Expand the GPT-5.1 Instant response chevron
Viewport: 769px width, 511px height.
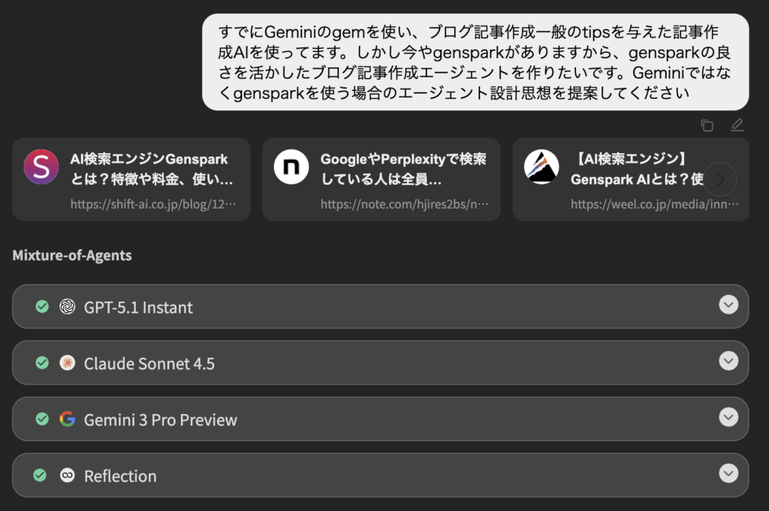click(728, 305)
